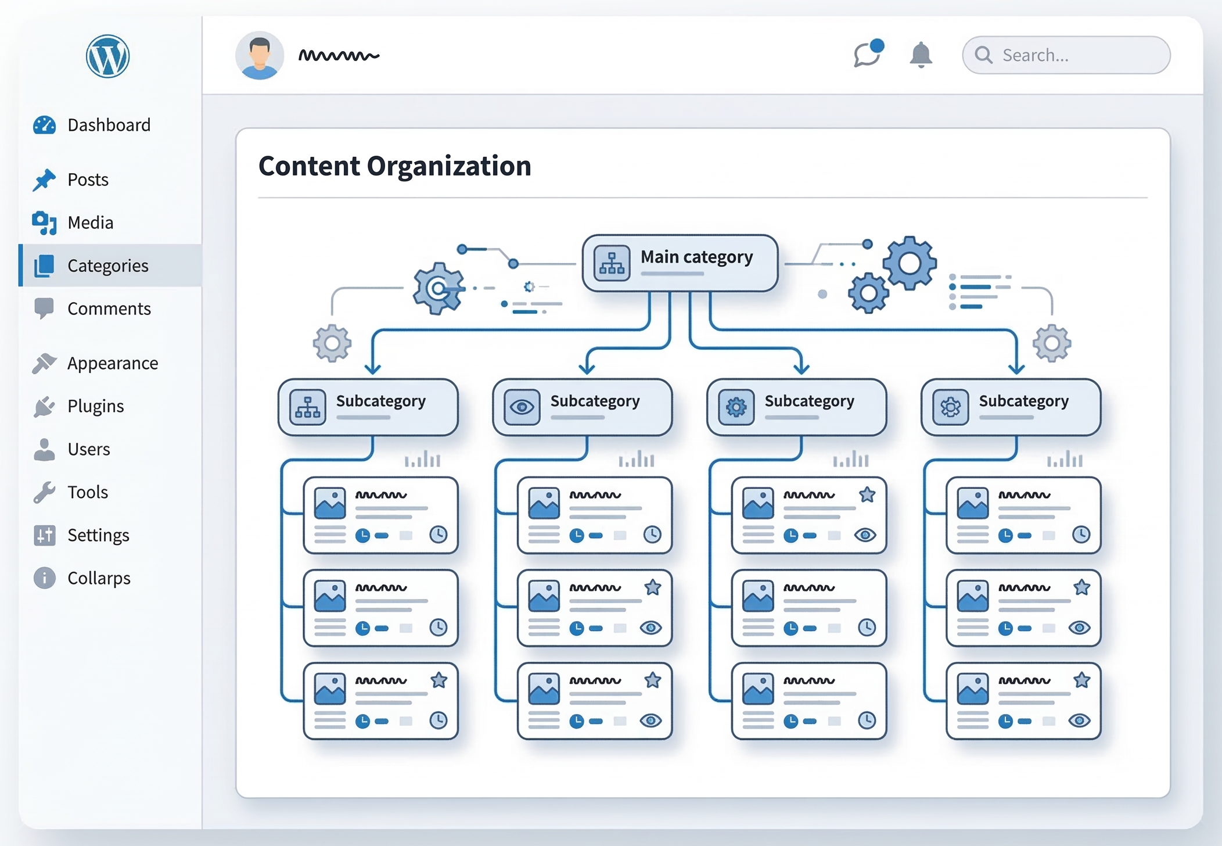Collapse the sidebar with Collarps item

[x=99, y=578]
